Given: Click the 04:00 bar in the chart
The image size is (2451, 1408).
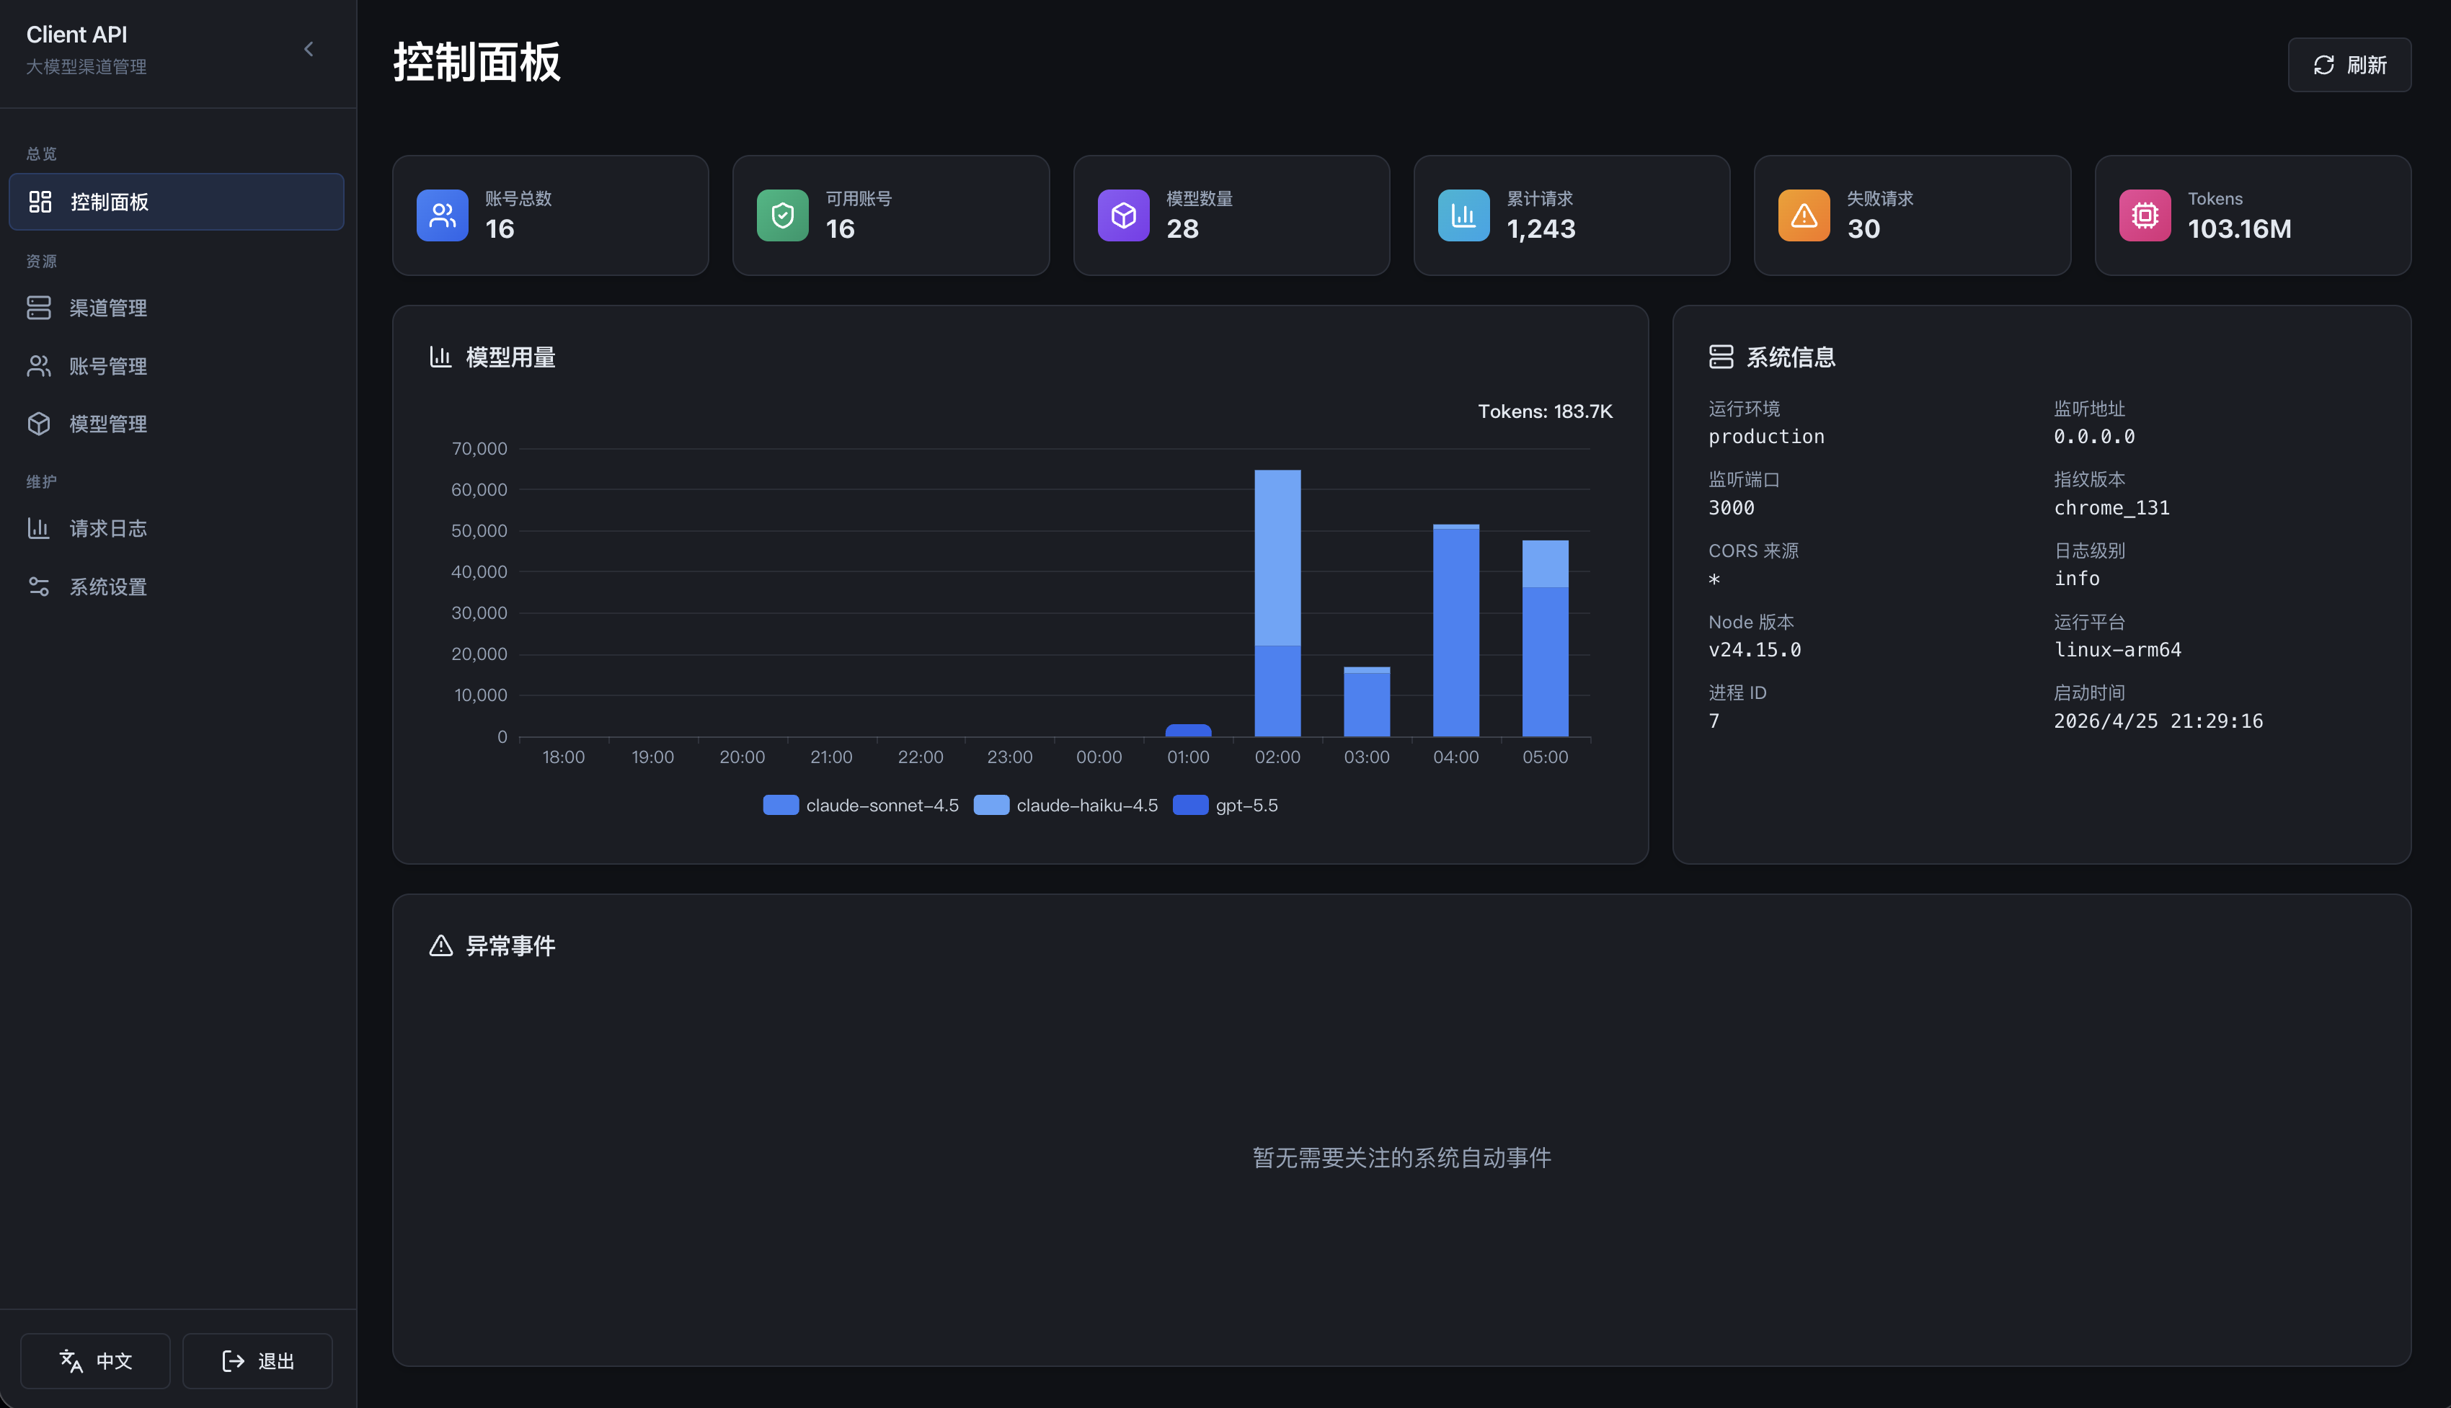Looking at the screenshot, I should tap(1455, 631).
